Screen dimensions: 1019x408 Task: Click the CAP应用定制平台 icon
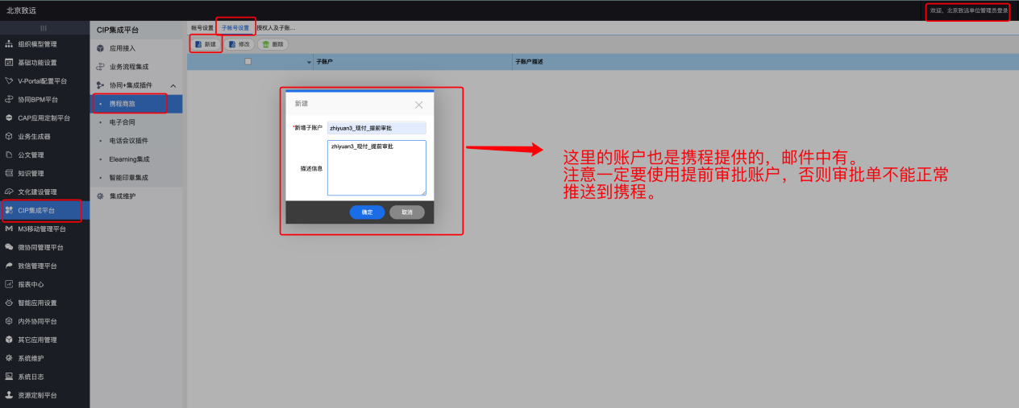pyautogui.click(x=9, y=118)
